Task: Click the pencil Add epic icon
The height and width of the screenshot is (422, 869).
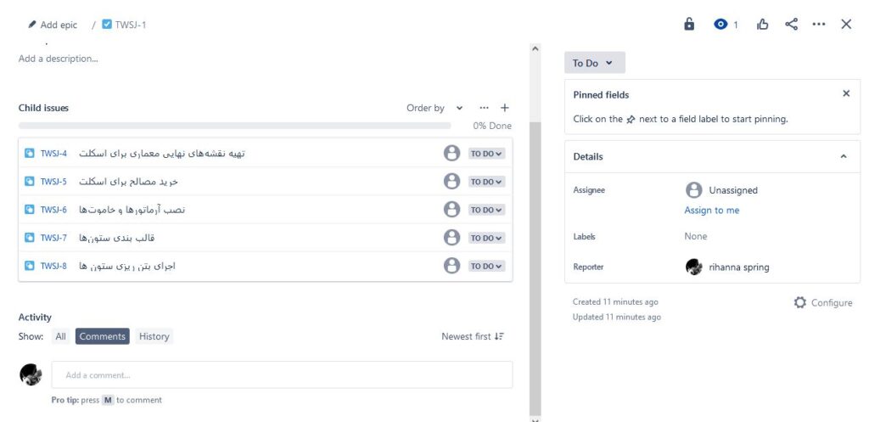Action: (32, 25)
